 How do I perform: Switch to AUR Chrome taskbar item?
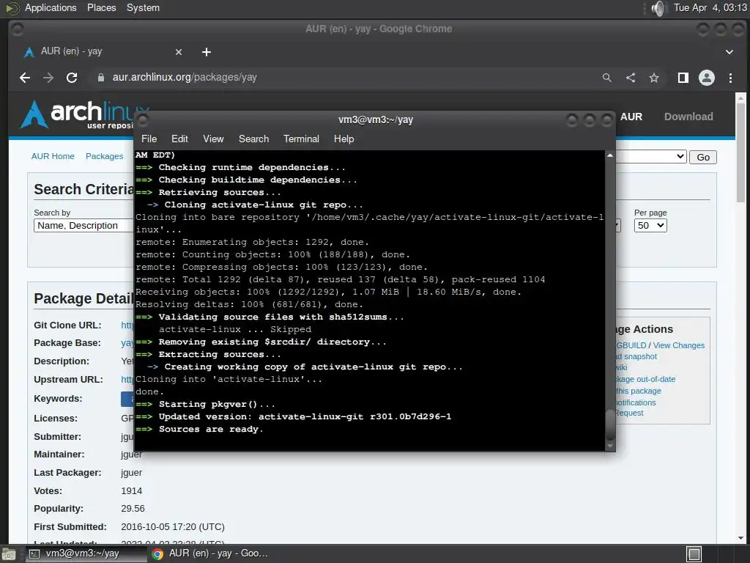210,554
